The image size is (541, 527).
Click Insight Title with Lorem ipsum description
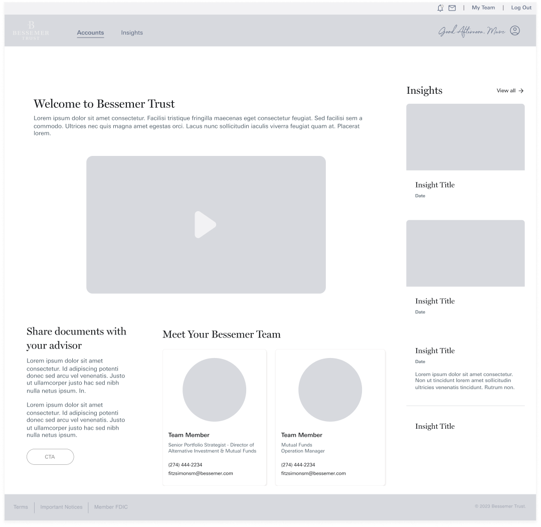435,350
